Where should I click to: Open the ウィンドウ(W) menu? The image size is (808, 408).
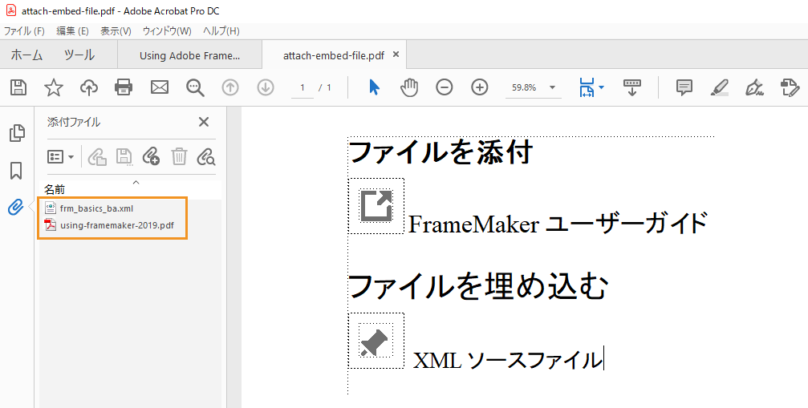tap(167, 31)
